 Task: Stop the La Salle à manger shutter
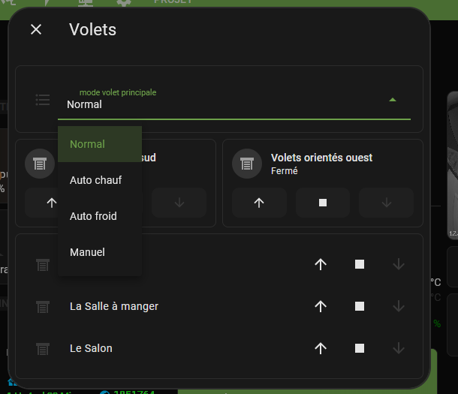(x=360, y=306)
